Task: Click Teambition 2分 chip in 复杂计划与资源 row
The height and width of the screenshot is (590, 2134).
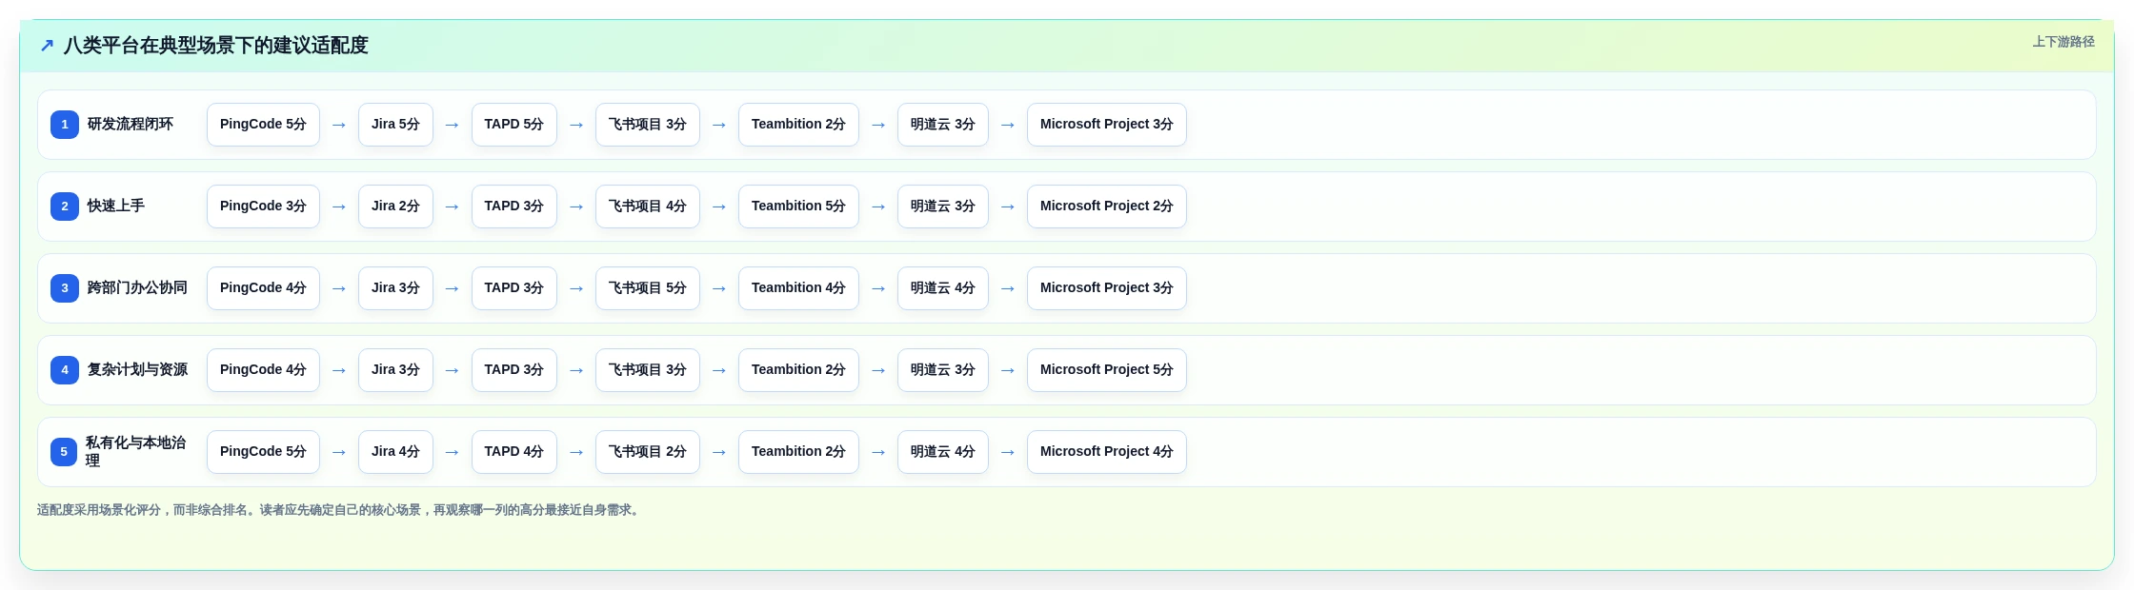Action: coord(798,370)
